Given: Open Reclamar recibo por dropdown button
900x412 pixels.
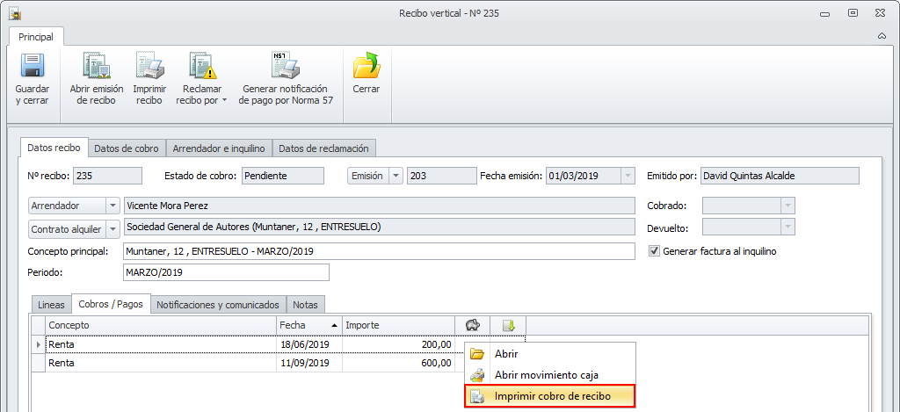Looking at the screenshot, I should point(201,78).
